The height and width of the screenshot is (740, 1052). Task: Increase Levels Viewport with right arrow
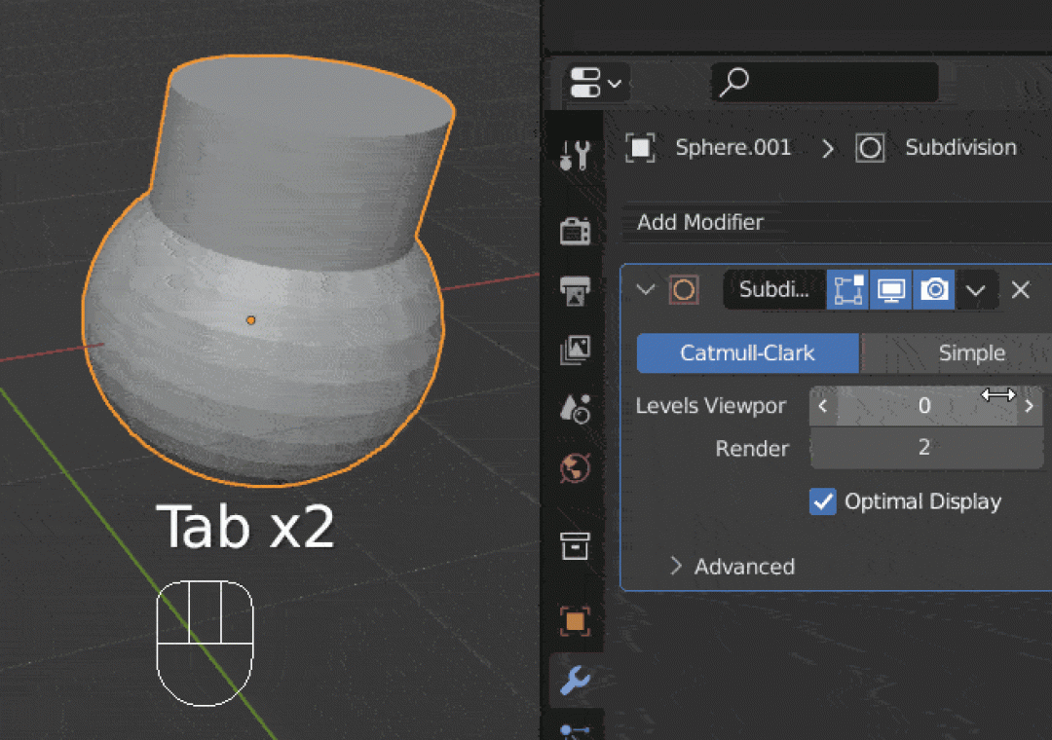1028,407
